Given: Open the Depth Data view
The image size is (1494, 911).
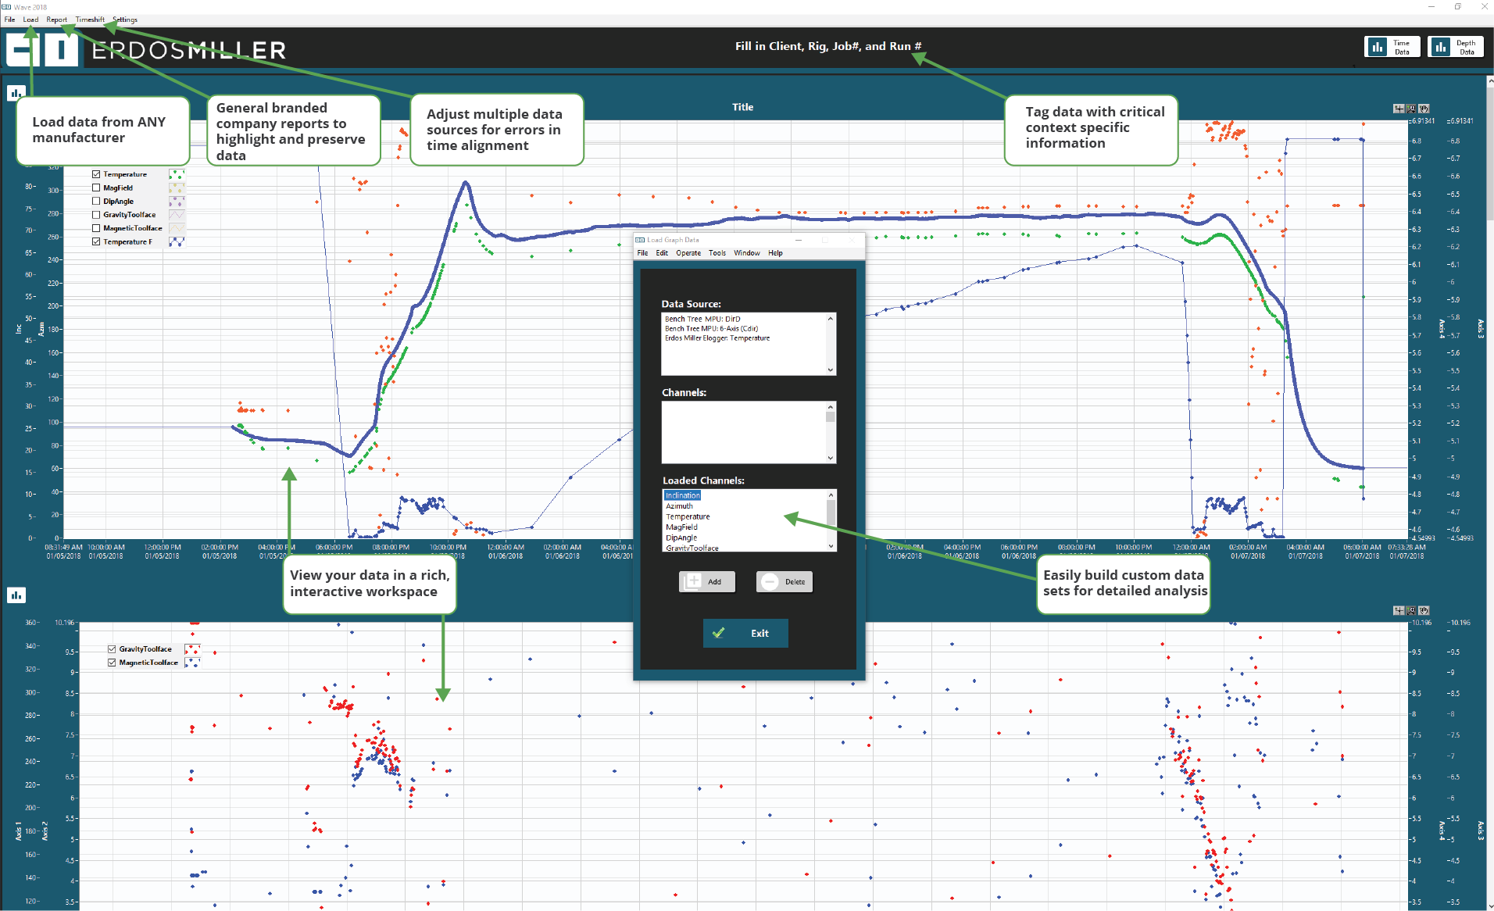Looking at the screenshot, I should point(1456,48).
